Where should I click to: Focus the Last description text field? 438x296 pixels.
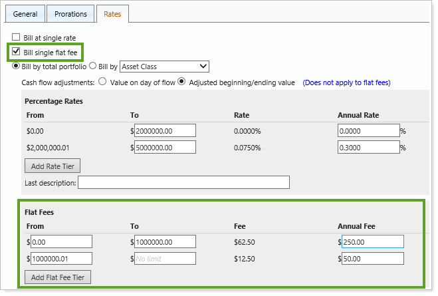click(183, 182)
